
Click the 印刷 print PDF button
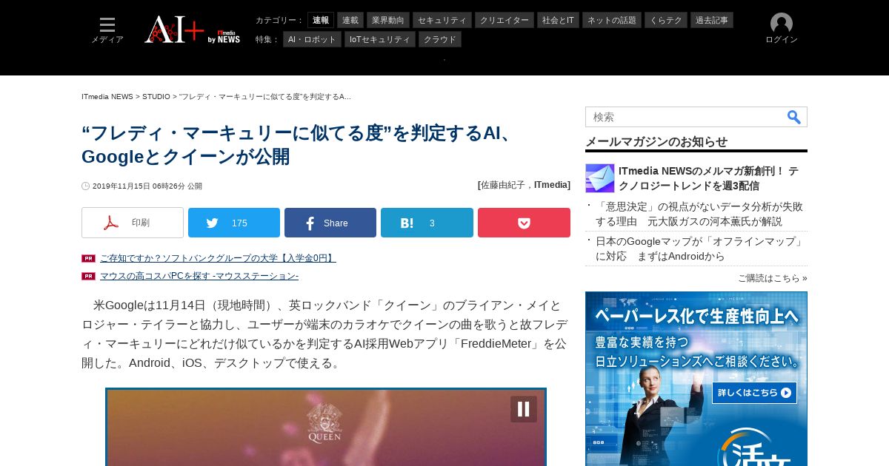click(x=133, y=223)
